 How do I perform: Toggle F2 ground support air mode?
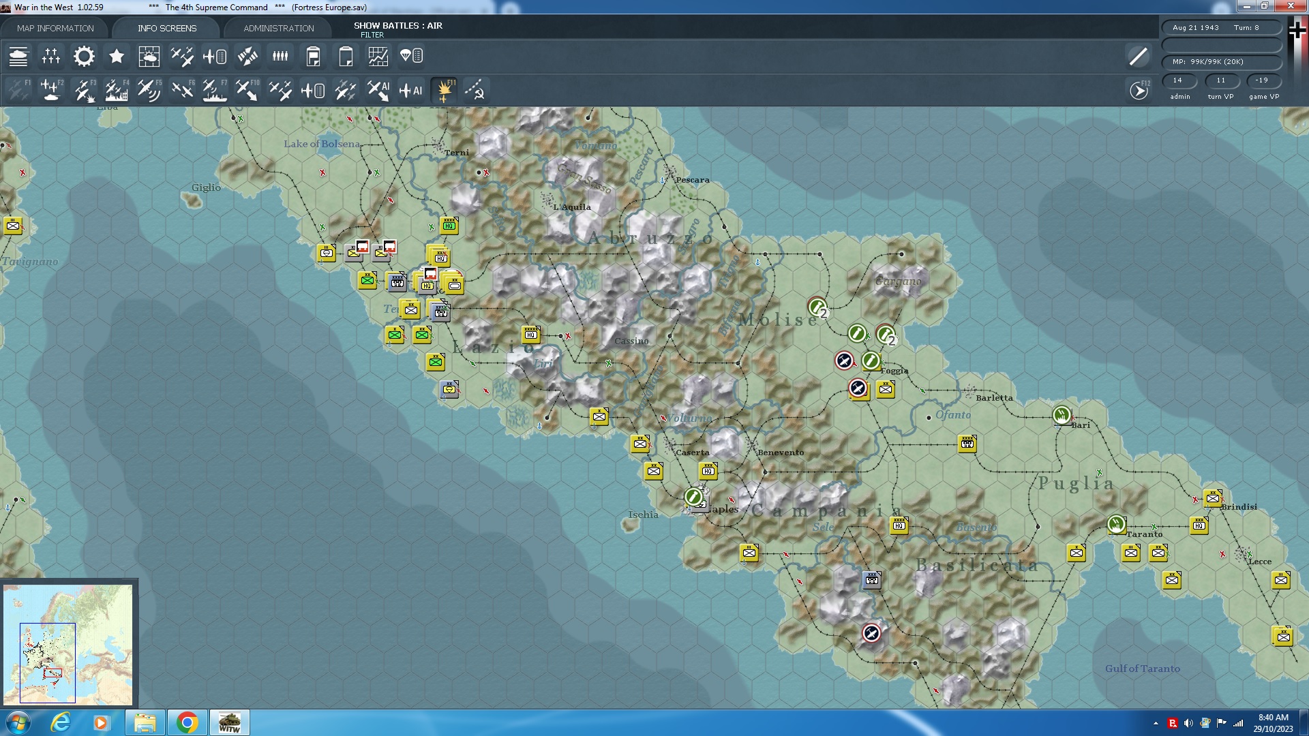point(51,90)
